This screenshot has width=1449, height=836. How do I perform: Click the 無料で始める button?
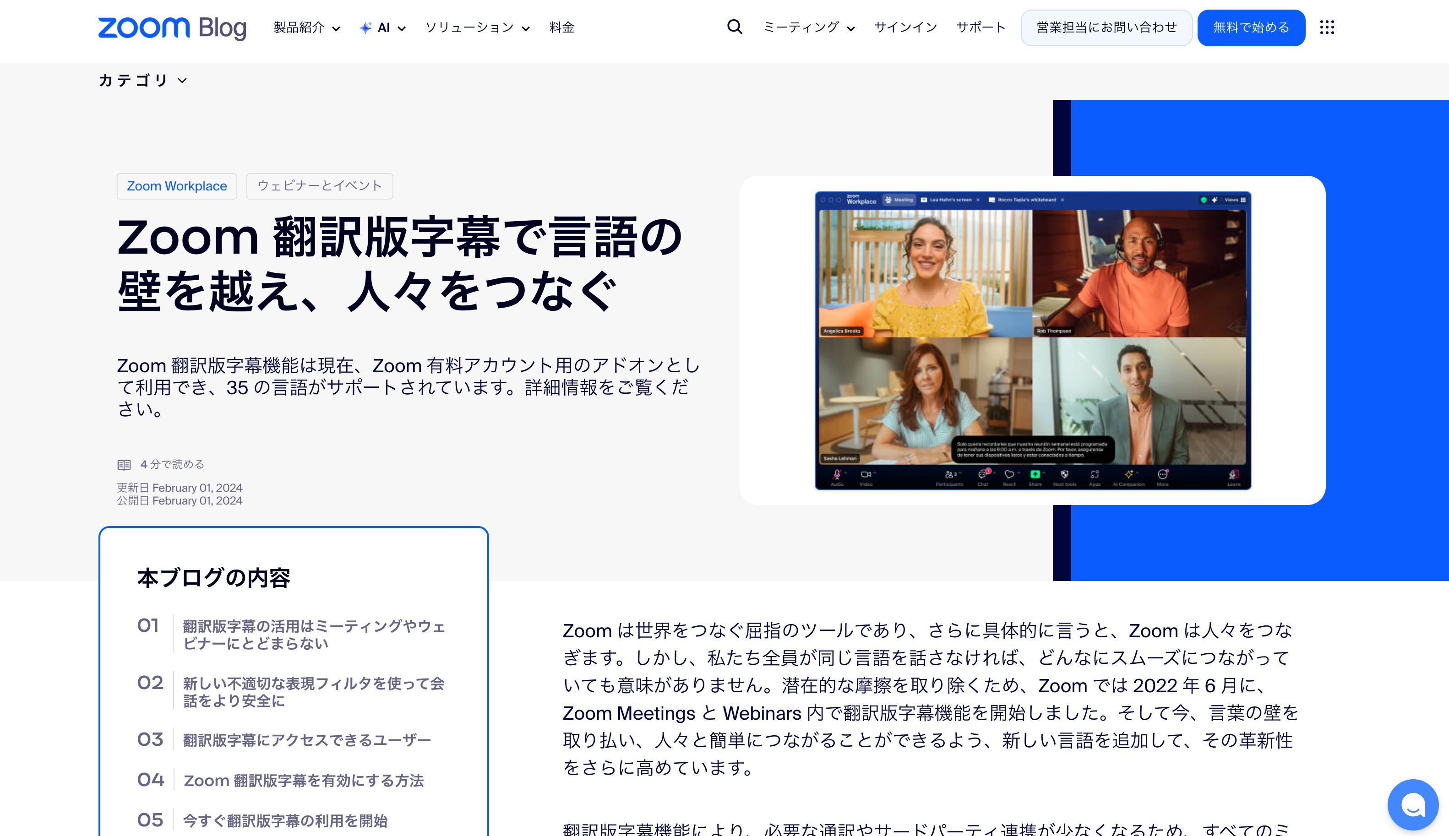tap(1251, 27)
